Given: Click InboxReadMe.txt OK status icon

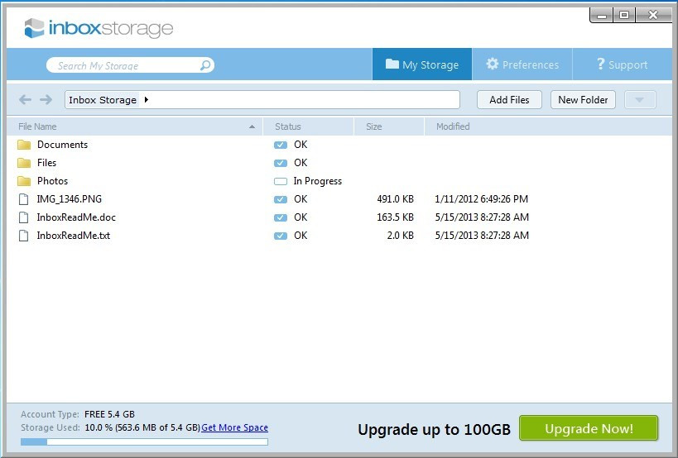Looking at the screenshot, I should coord(281,236).
